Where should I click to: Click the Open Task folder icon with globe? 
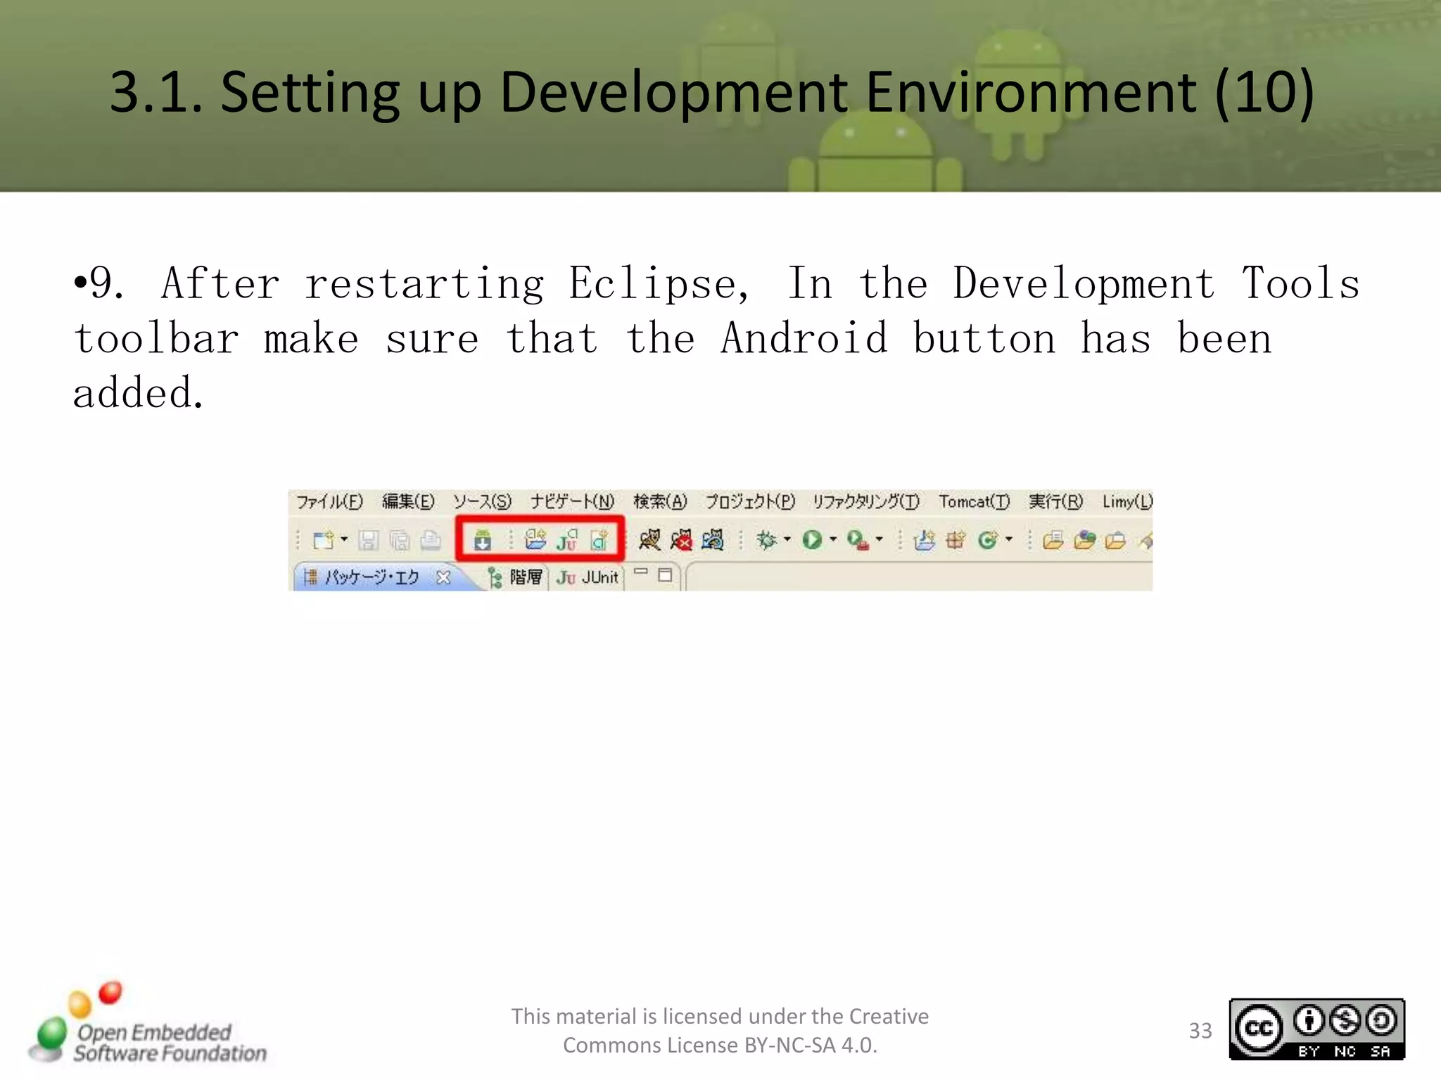pos(1085,540)
